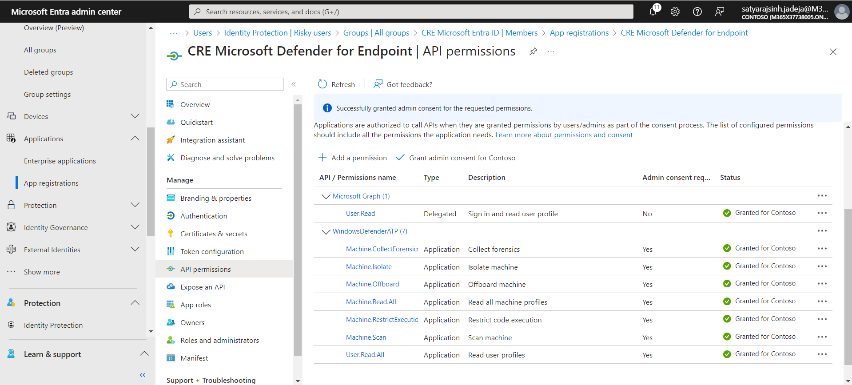Focus the resource menu Search field
Screen dimensions: 852x385
point(225,84)
